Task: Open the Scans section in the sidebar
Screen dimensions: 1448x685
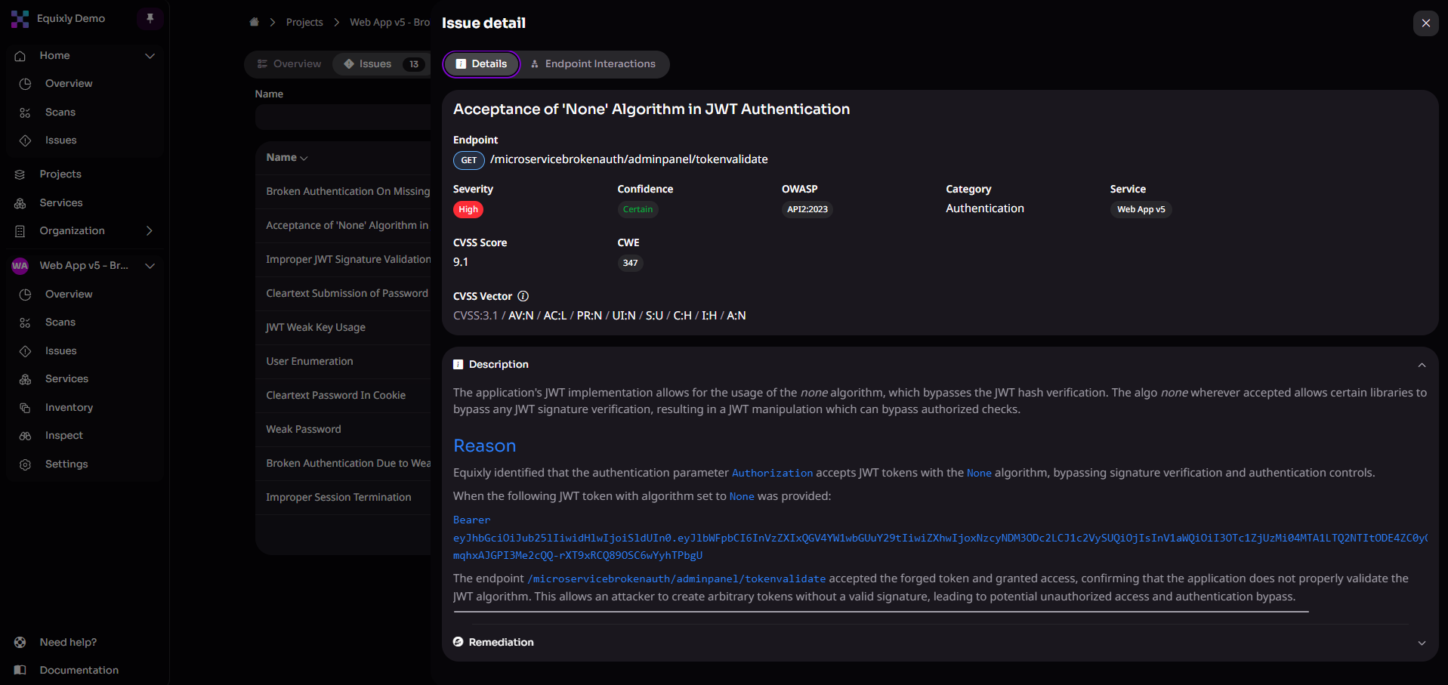Action: pos(59,112)
